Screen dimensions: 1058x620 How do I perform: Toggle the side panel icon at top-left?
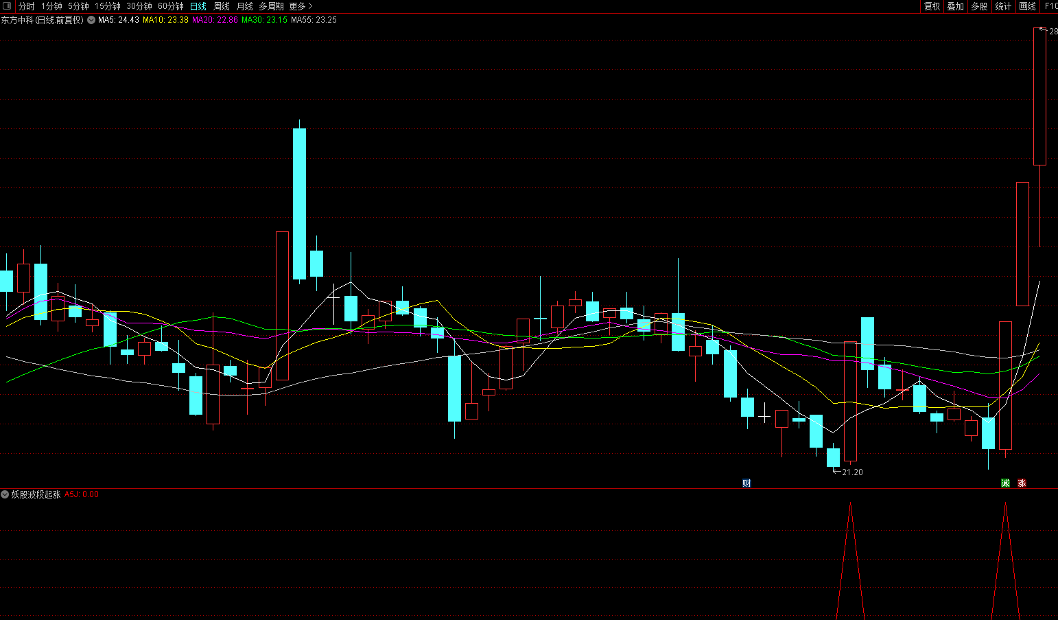(x=8, y=6)
